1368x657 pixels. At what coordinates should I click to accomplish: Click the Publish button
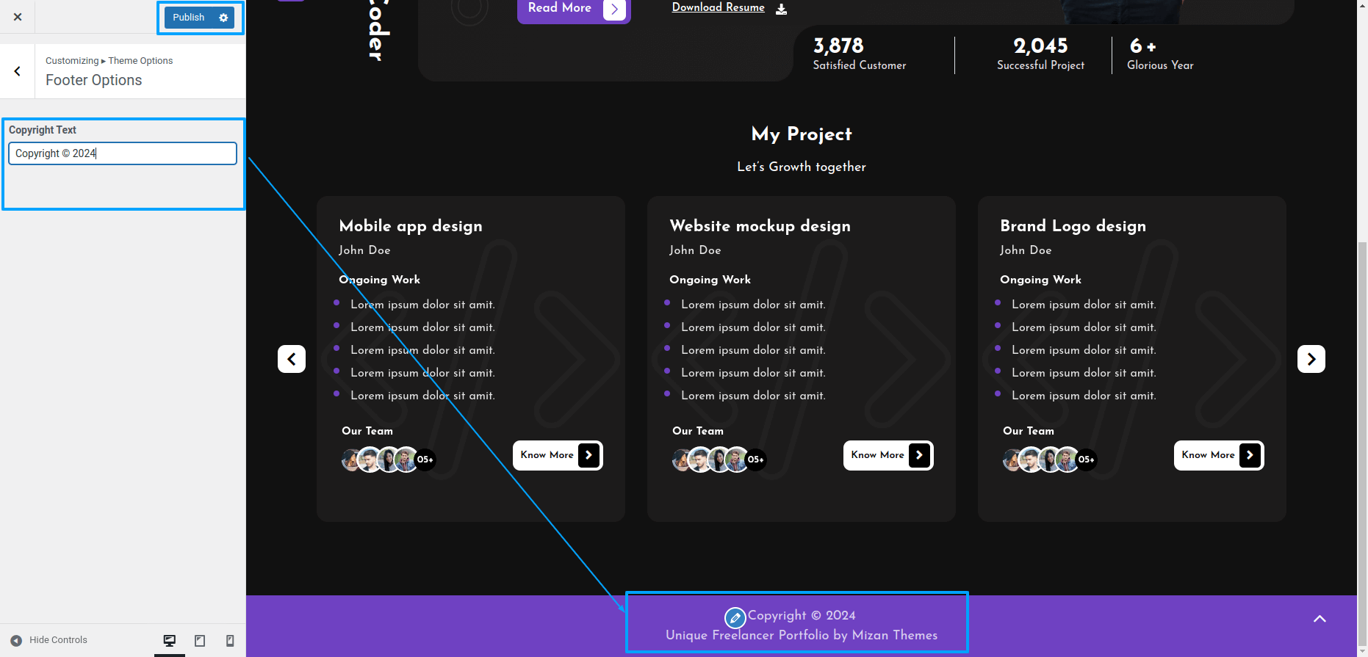(x=189, y=18)
